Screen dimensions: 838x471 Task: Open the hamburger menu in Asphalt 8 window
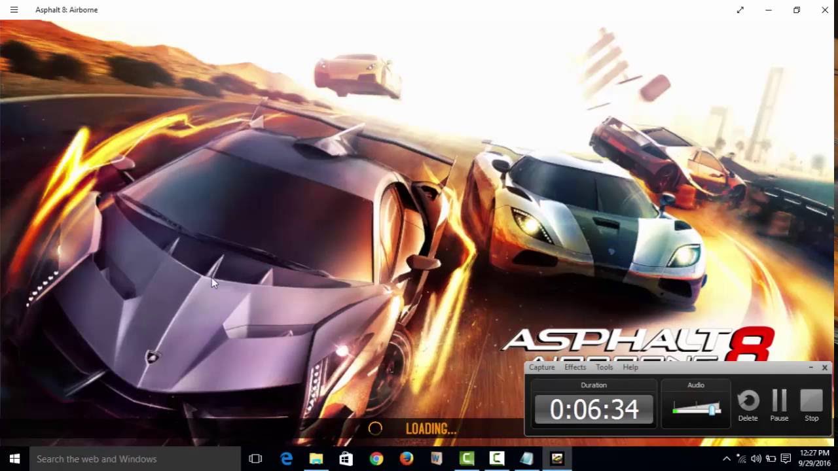click(14, 10)
